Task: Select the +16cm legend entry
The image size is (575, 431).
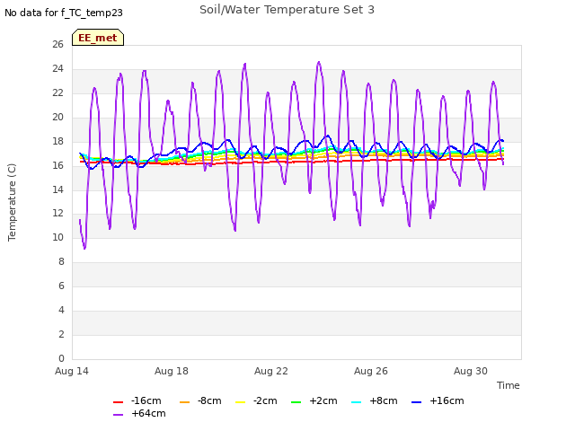Action: (x=438, y=401)
